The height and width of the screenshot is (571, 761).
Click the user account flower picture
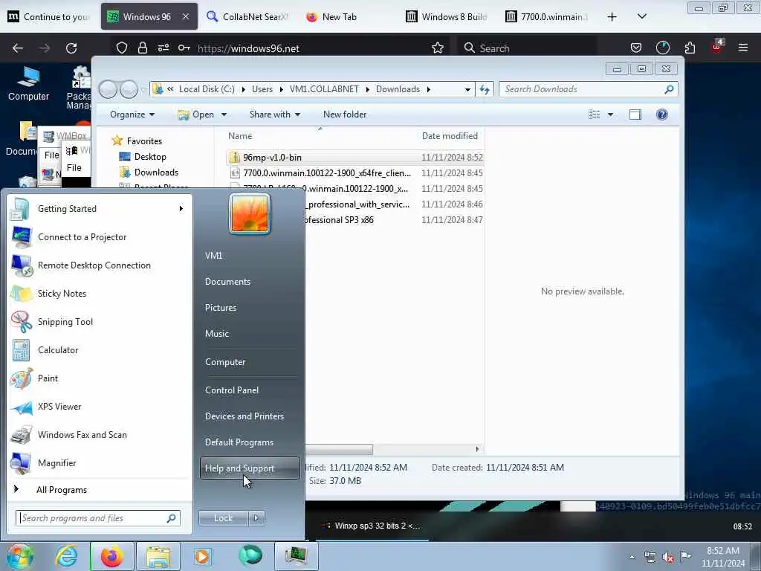(x=250, y=213)
